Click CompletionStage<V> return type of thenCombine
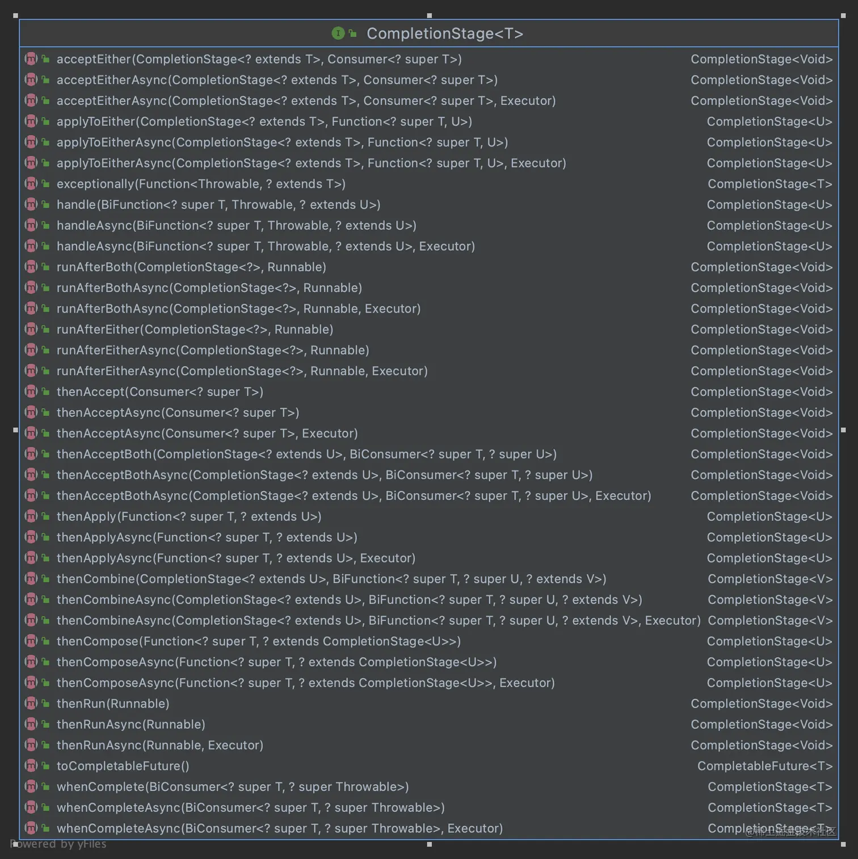This screenshot has width=858, height=859. point(770,579)
